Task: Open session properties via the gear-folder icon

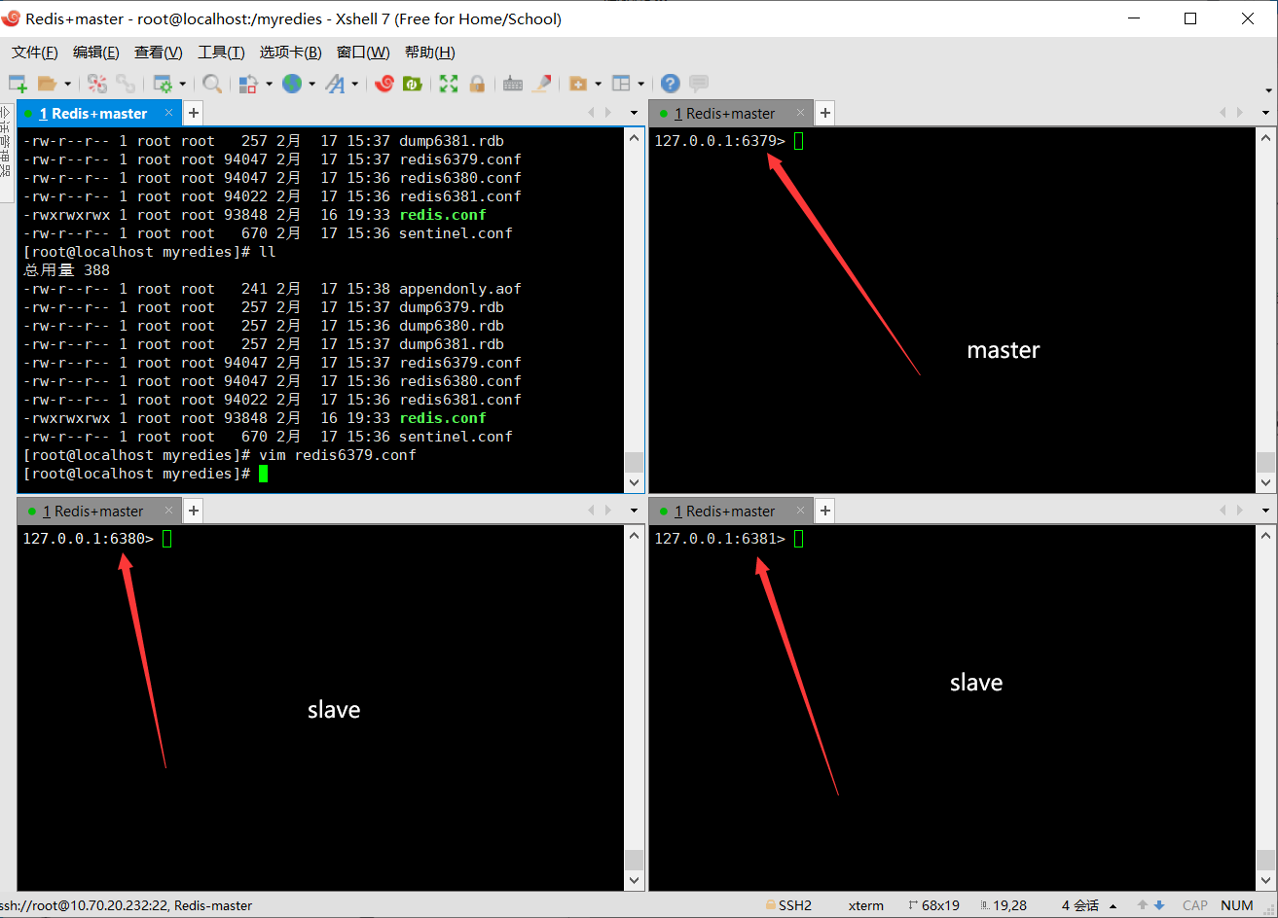Action: tap(161, 84)
